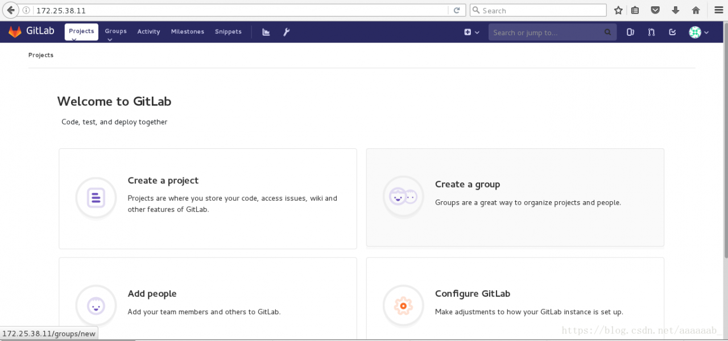The width and height of the screenshot is (728, 341).
Task: Open the browser hamburger menu
Action: coord(718,10)
